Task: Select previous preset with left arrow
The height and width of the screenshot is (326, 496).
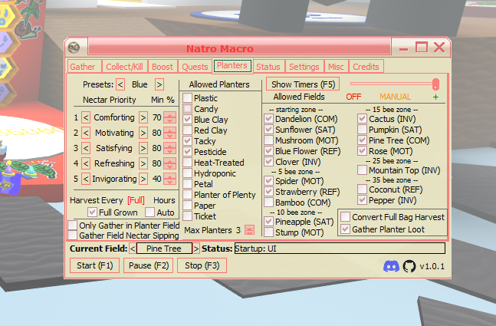Action: pos(120,84)
